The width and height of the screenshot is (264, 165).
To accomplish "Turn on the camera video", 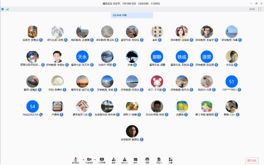I will [89, 160].
